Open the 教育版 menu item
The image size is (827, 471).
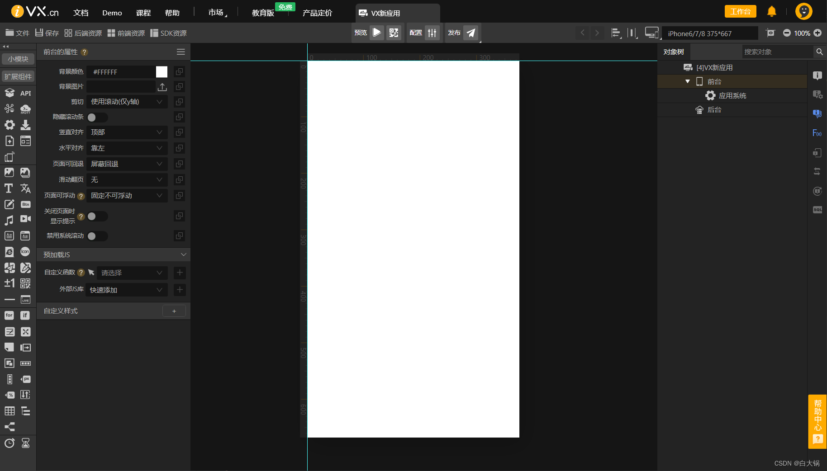click(x=263, y=13)
